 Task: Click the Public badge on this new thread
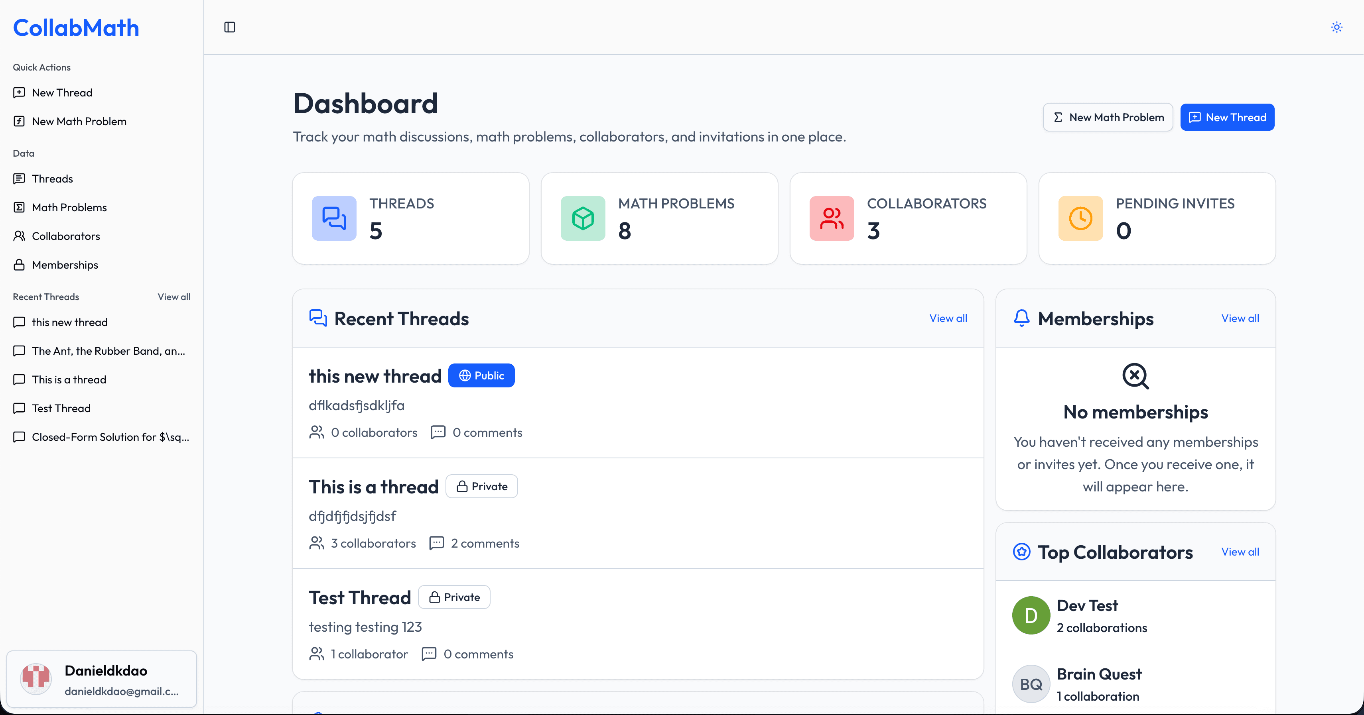click(481, 375)
